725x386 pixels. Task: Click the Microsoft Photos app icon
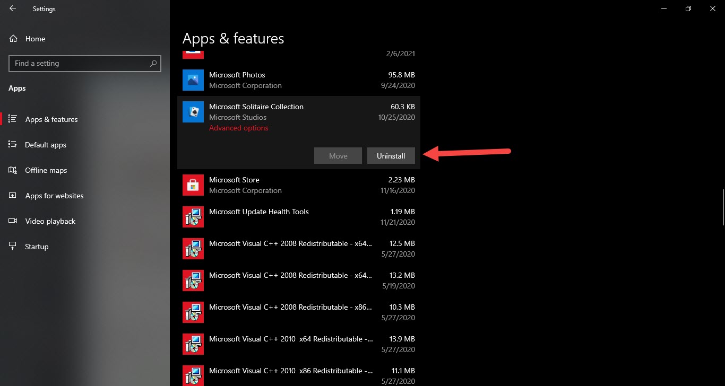click(193, 80)
